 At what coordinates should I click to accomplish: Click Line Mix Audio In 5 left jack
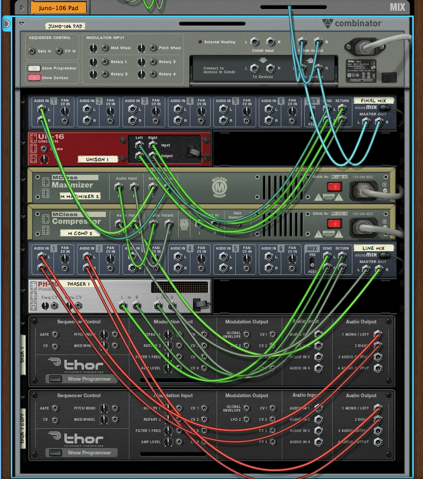(x=224, y=257)
